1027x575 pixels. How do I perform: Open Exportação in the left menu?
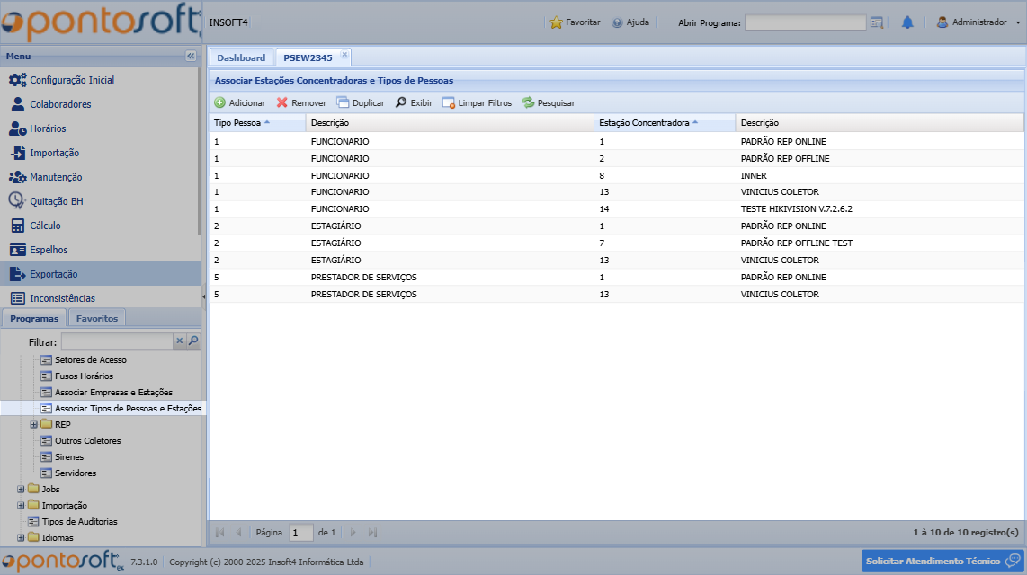(x=54, y=274)
